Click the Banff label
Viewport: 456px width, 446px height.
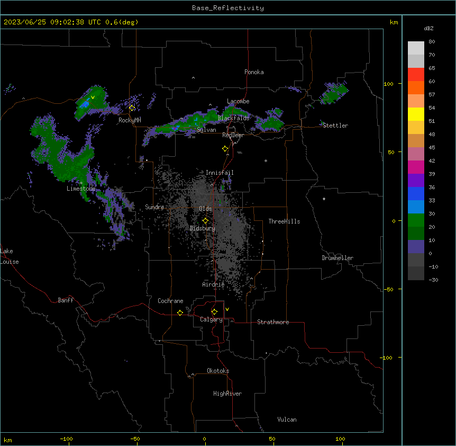click(66, 300)
